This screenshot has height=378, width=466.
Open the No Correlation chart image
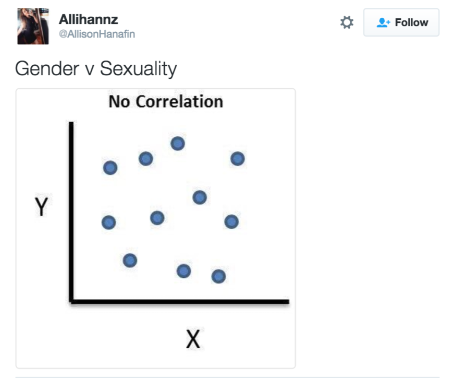point(155,228)
